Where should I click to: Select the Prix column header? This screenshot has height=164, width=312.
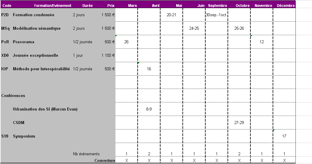[x=111, y=6]
